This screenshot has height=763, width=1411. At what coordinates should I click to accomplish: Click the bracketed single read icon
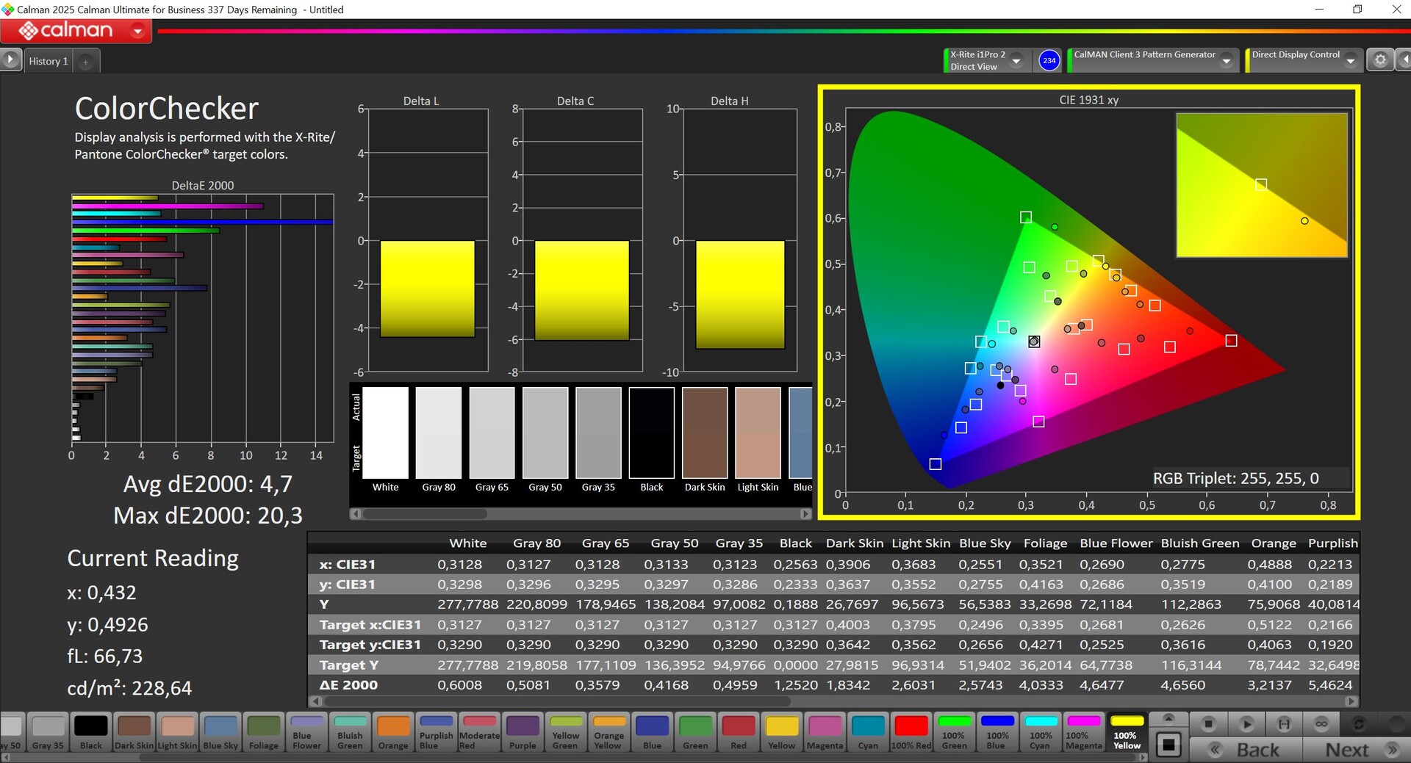(x=1284, y=724)
